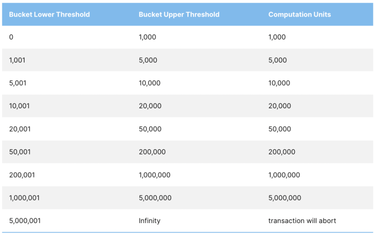The width and height of the screenshot is (375, 237).
Task: Select the 50,001 lower threshold cell
Action: coord(20,152)
